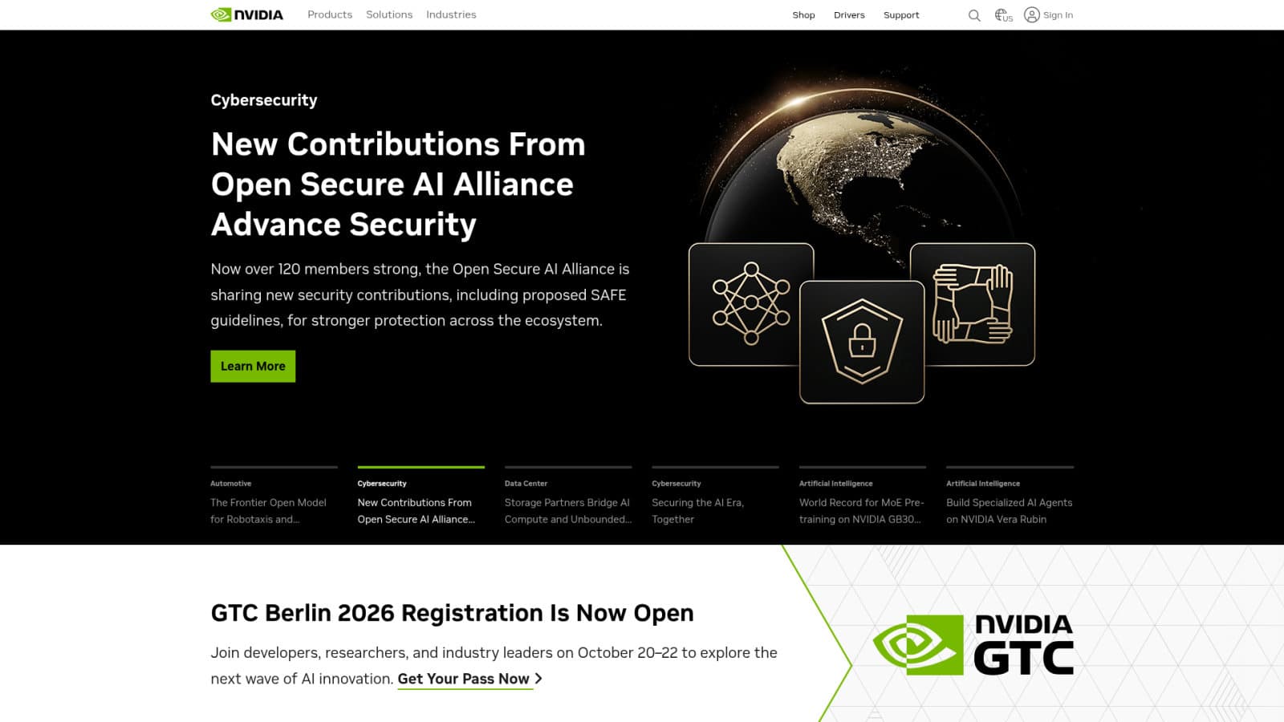1284x722 pixels.
Task: Click the paragraph Now over 120 members strong
Action: 420,294
